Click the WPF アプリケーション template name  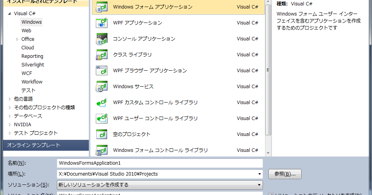(138, 23)
